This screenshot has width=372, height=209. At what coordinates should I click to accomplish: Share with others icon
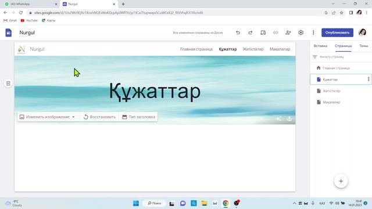pos(288,33)
